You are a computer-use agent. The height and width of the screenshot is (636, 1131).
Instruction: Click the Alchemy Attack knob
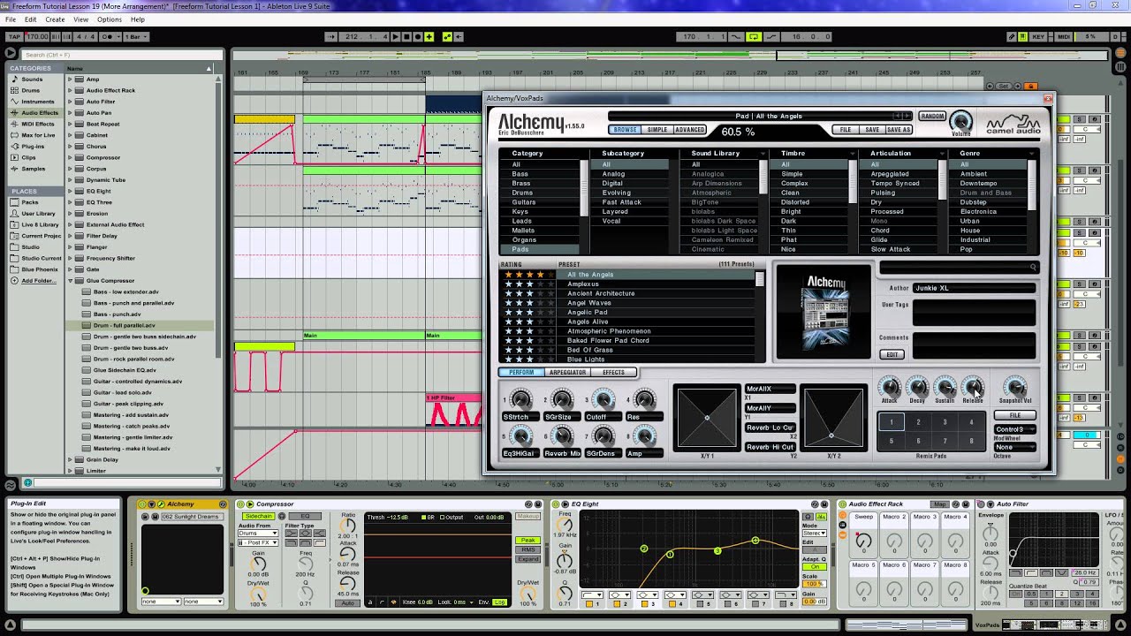[x=890, y=386]
